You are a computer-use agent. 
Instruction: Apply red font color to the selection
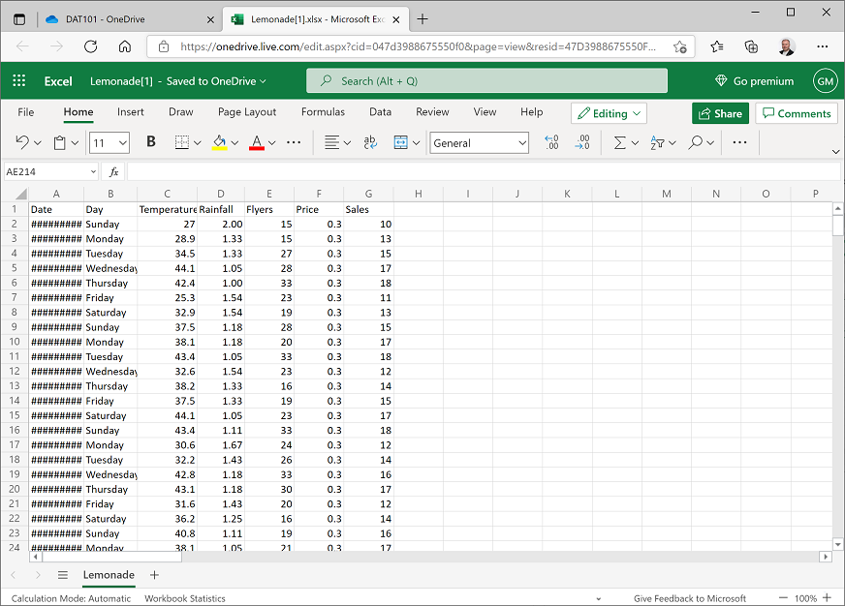[255, 141]
